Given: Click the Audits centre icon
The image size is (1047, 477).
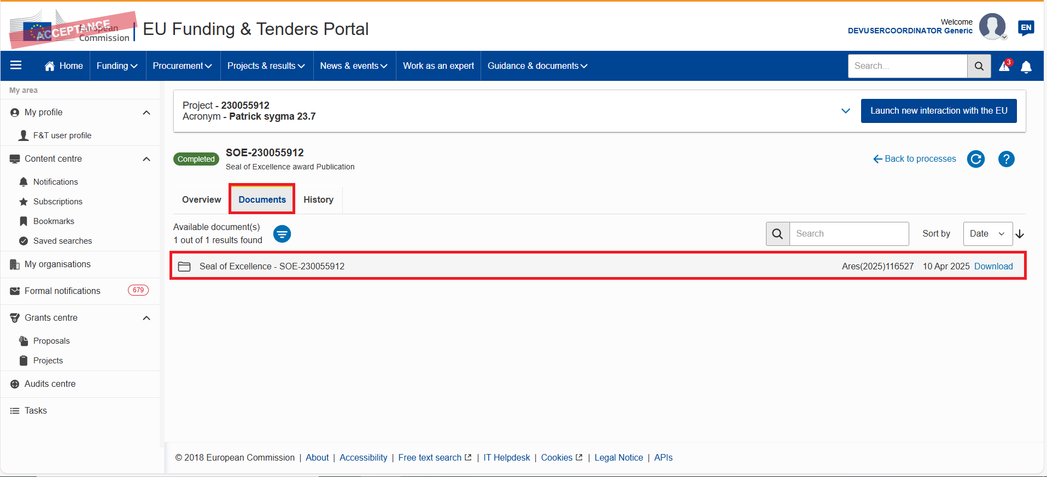Looking at the screenshot, I should tap(15, 384).
